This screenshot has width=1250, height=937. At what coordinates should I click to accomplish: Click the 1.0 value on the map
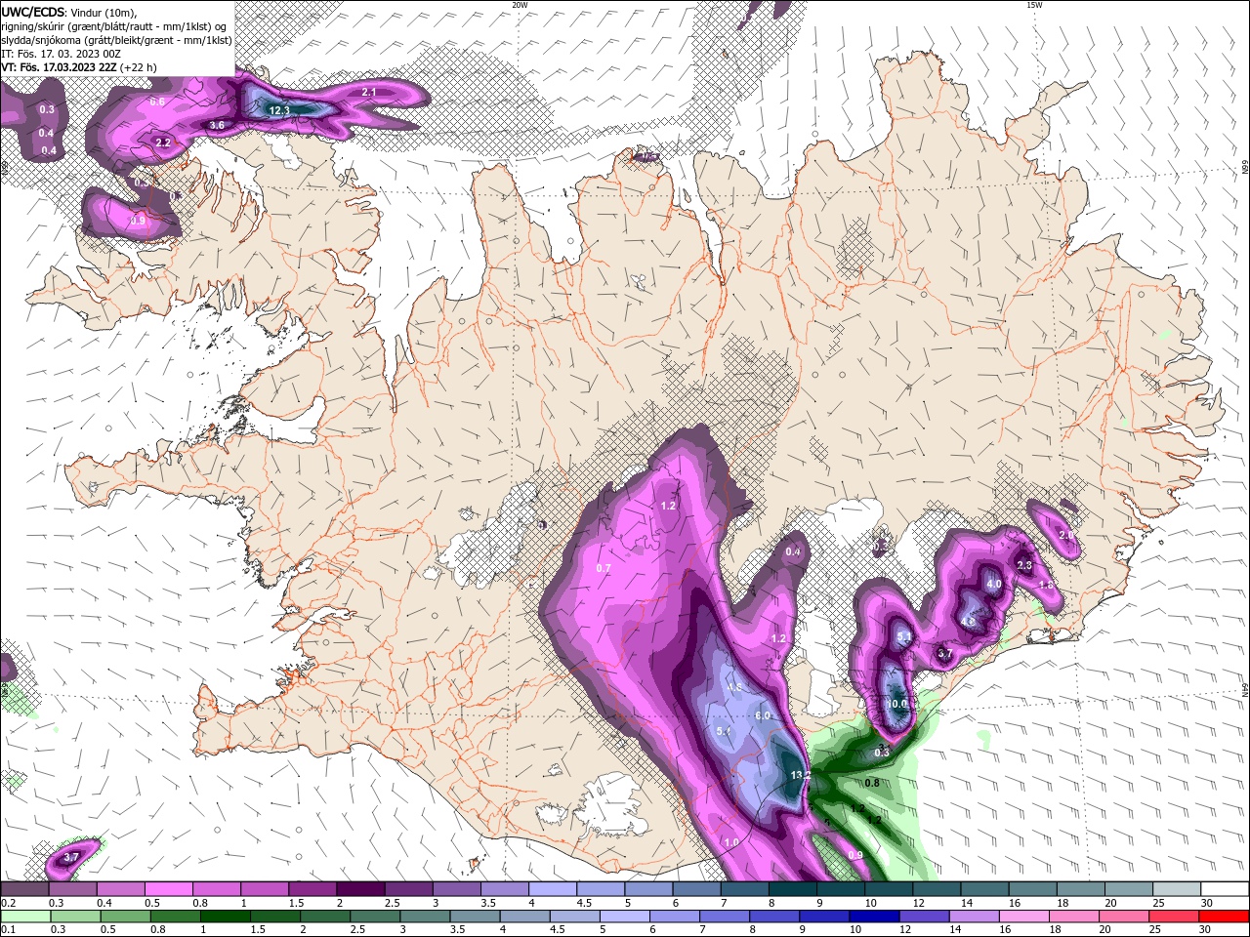click(731, 842)
